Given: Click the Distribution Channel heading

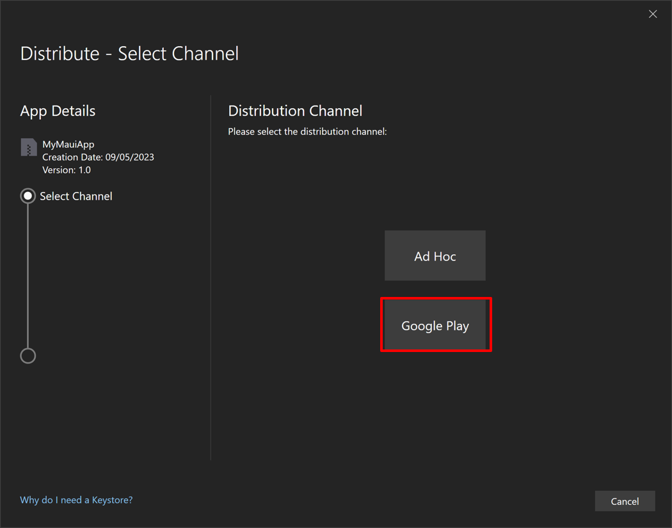Looking at the screenshot, I should coord(295,111).
